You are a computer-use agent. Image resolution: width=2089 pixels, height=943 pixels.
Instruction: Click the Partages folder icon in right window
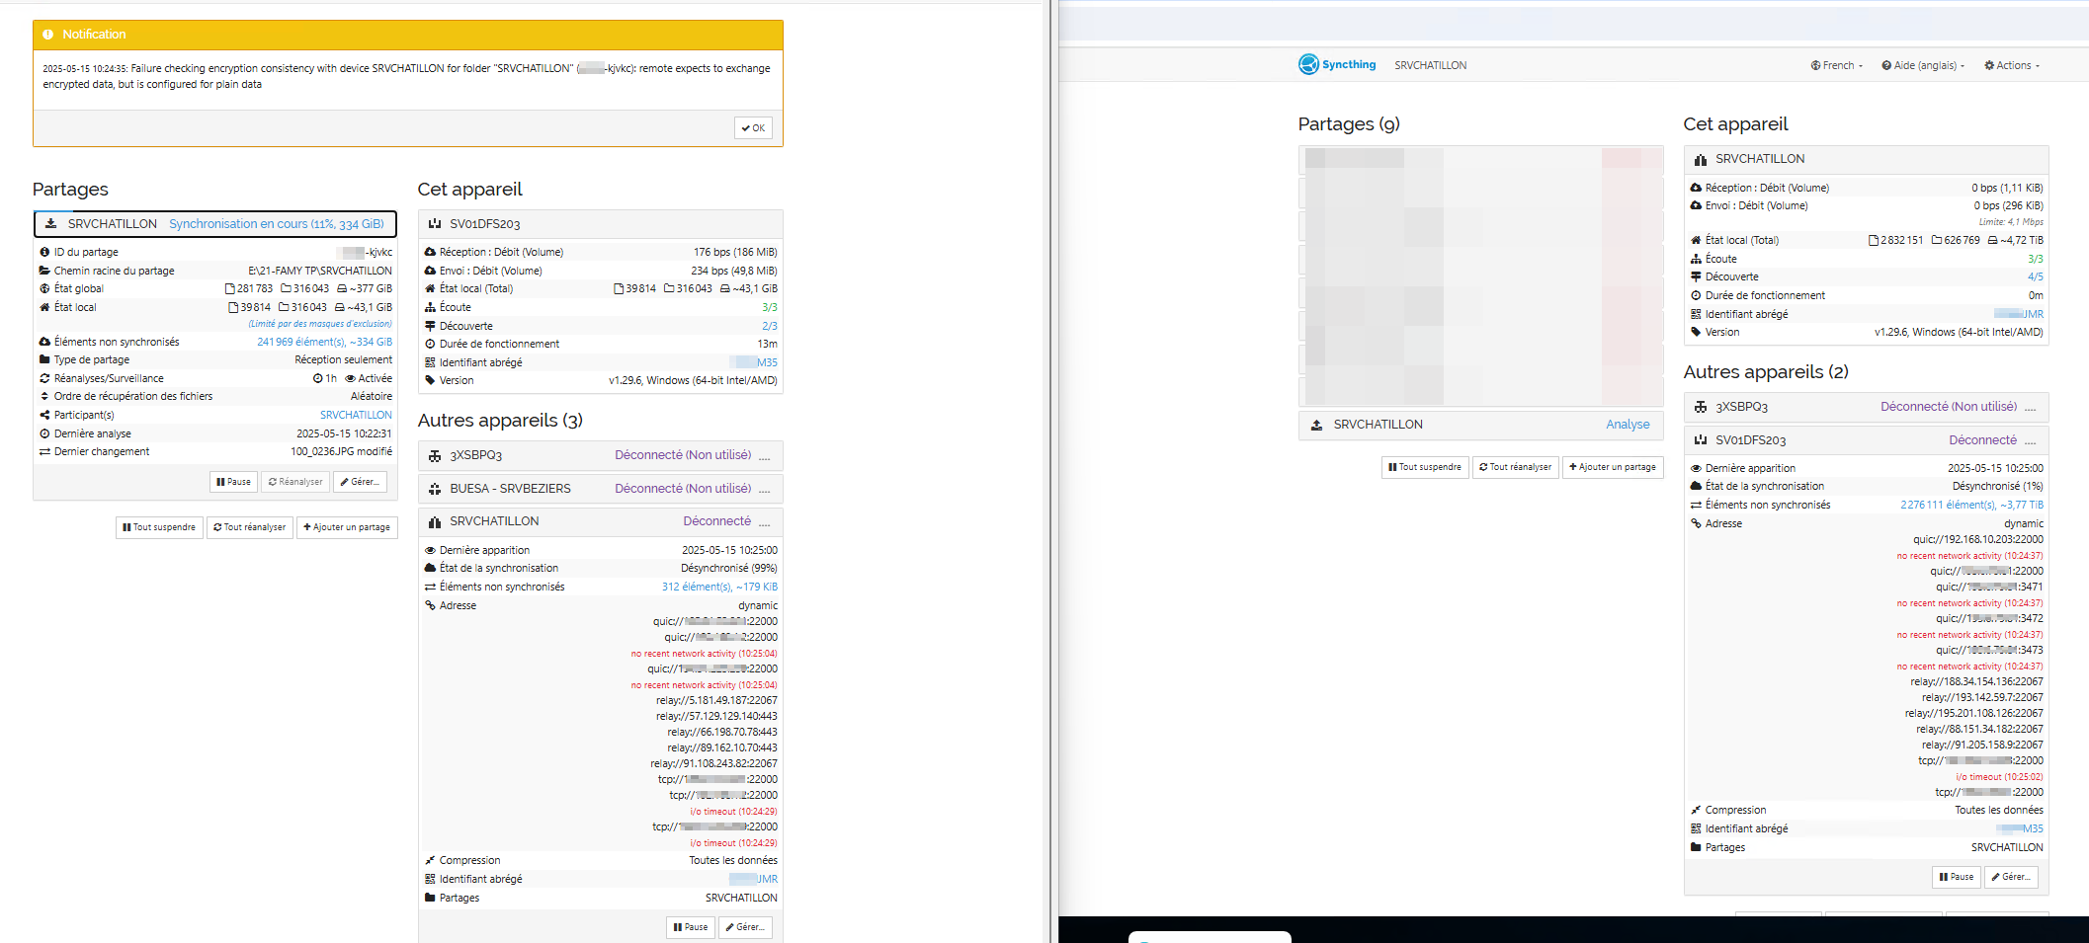click(x=1696, y=847)
